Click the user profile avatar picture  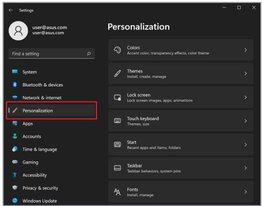click(19, 31)
